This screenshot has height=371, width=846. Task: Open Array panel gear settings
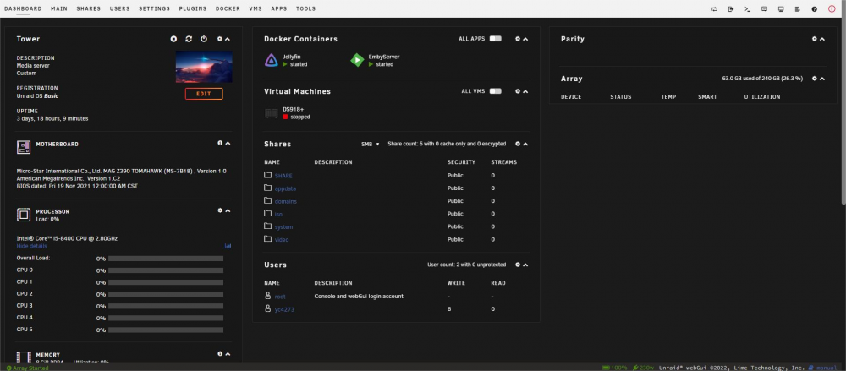point(814,79)
